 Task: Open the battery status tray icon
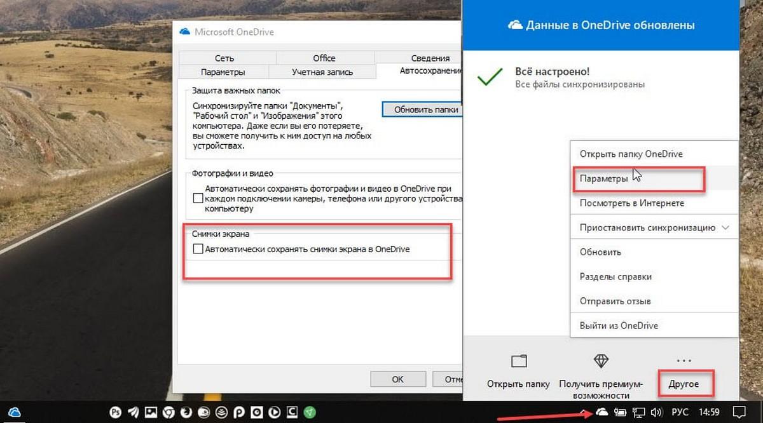point(620,412)
